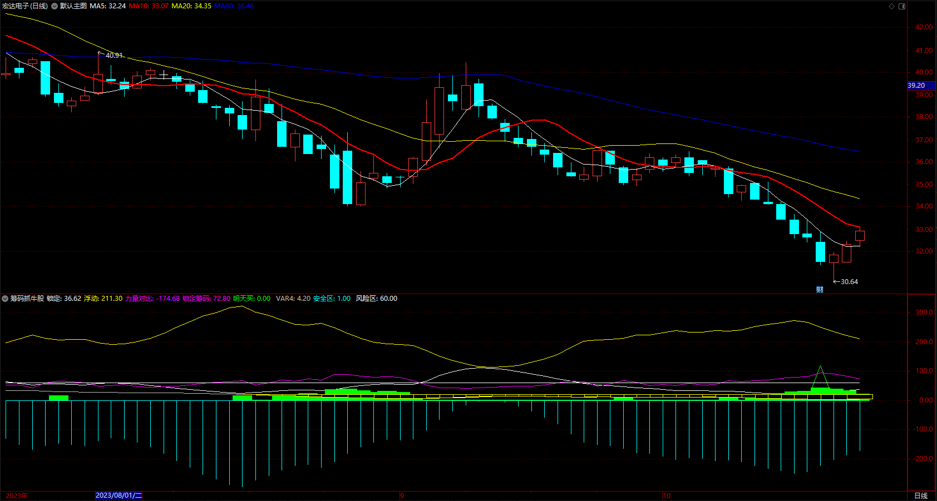The height and width of the screenshot is (501, 937).
Task: Click the 日线 period button at bottom-right
Action: click(921, 495)
